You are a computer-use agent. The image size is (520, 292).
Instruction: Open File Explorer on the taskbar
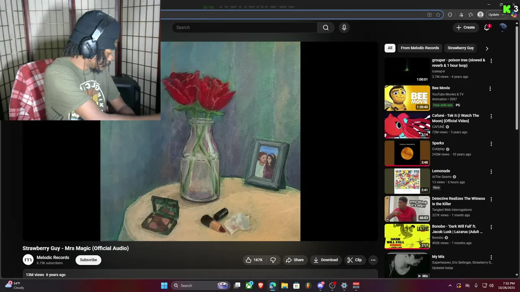coord(284,286)
